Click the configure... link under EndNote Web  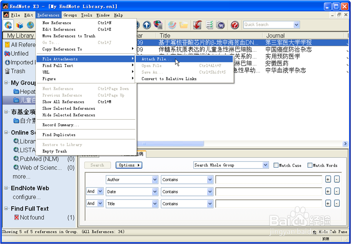(27, 197)
